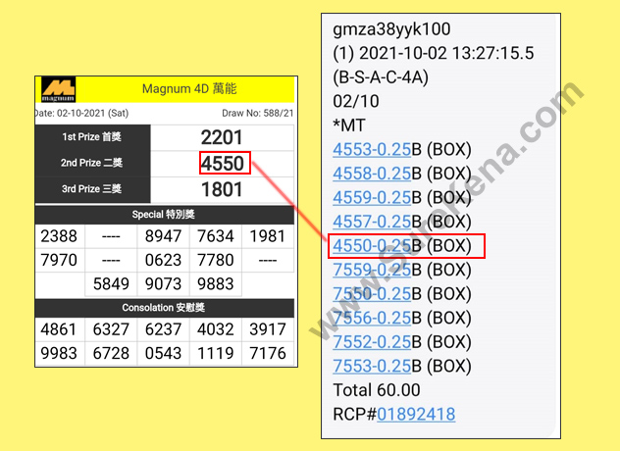This screenshot has height=451, width=620.
Task: Select special number 0623
Action: 163,260
